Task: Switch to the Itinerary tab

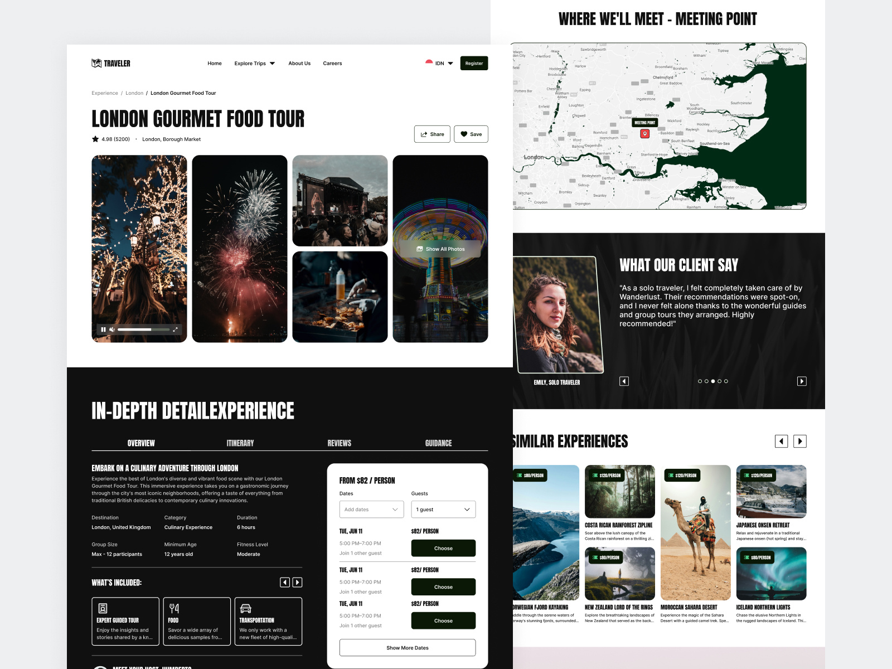Action: pos(240,443)
